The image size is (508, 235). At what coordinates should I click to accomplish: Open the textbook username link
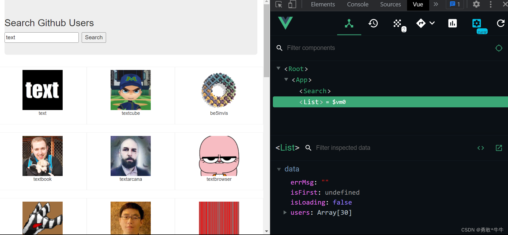pyautogui.click(x=43, y=179)
